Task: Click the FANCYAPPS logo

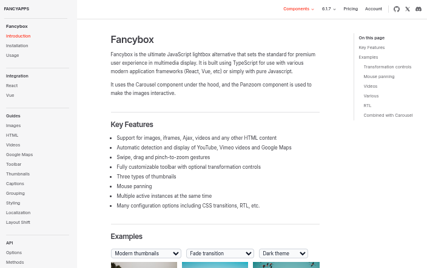Action: [16, 9]
